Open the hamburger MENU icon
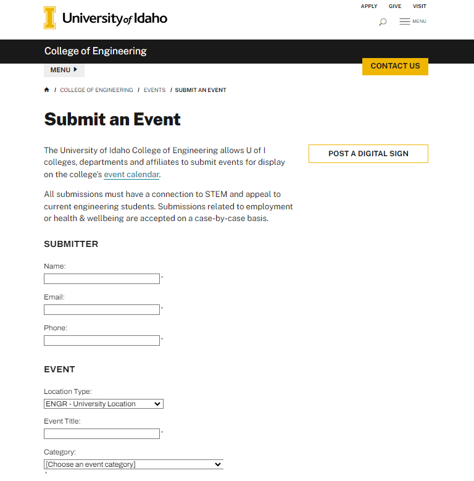 [x=412, y=22]
